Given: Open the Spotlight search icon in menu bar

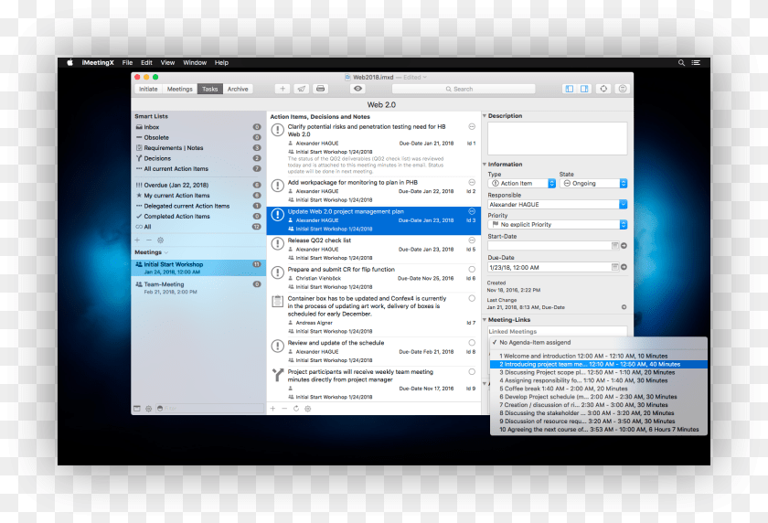Looking at the screenshot, I should pyautogui.click(x=681, y=63).
